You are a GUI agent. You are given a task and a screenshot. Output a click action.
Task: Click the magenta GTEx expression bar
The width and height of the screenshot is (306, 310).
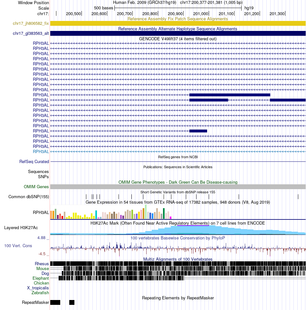coord(171,218)
